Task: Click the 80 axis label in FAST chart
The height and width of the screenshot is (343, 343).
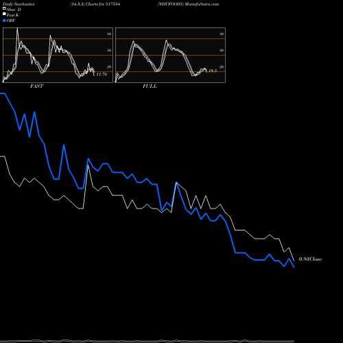Action: pyautogui.click(x=109, y=34)
